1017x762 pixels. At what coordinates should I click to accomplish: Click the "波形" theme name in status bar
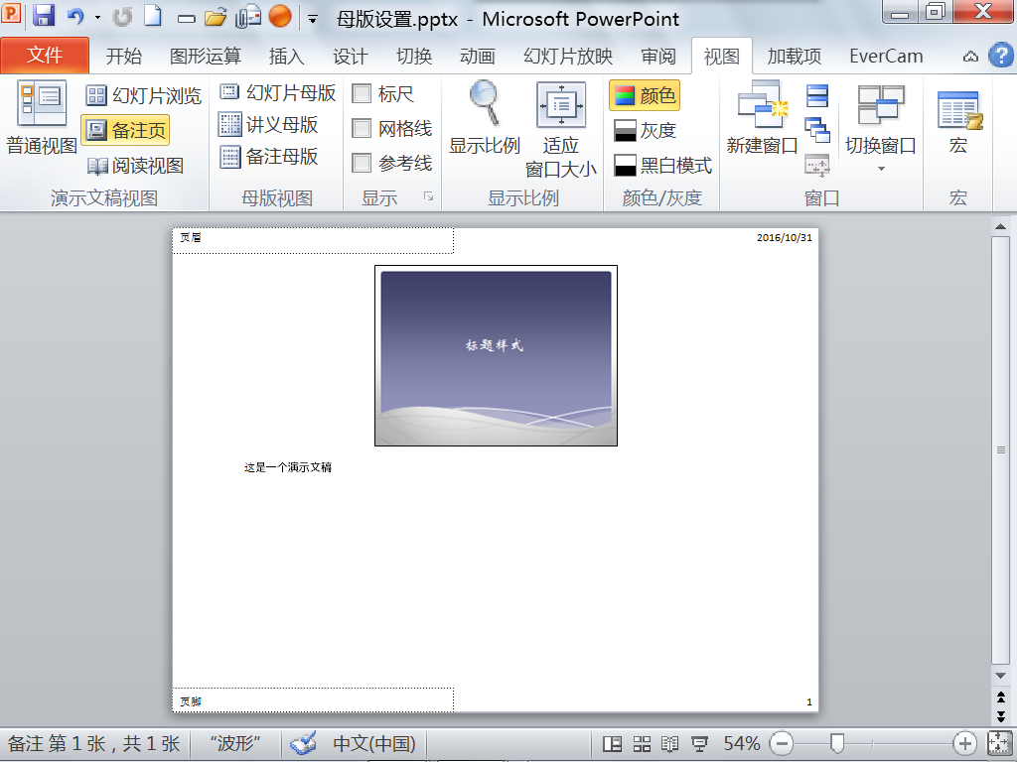point(234,743)
